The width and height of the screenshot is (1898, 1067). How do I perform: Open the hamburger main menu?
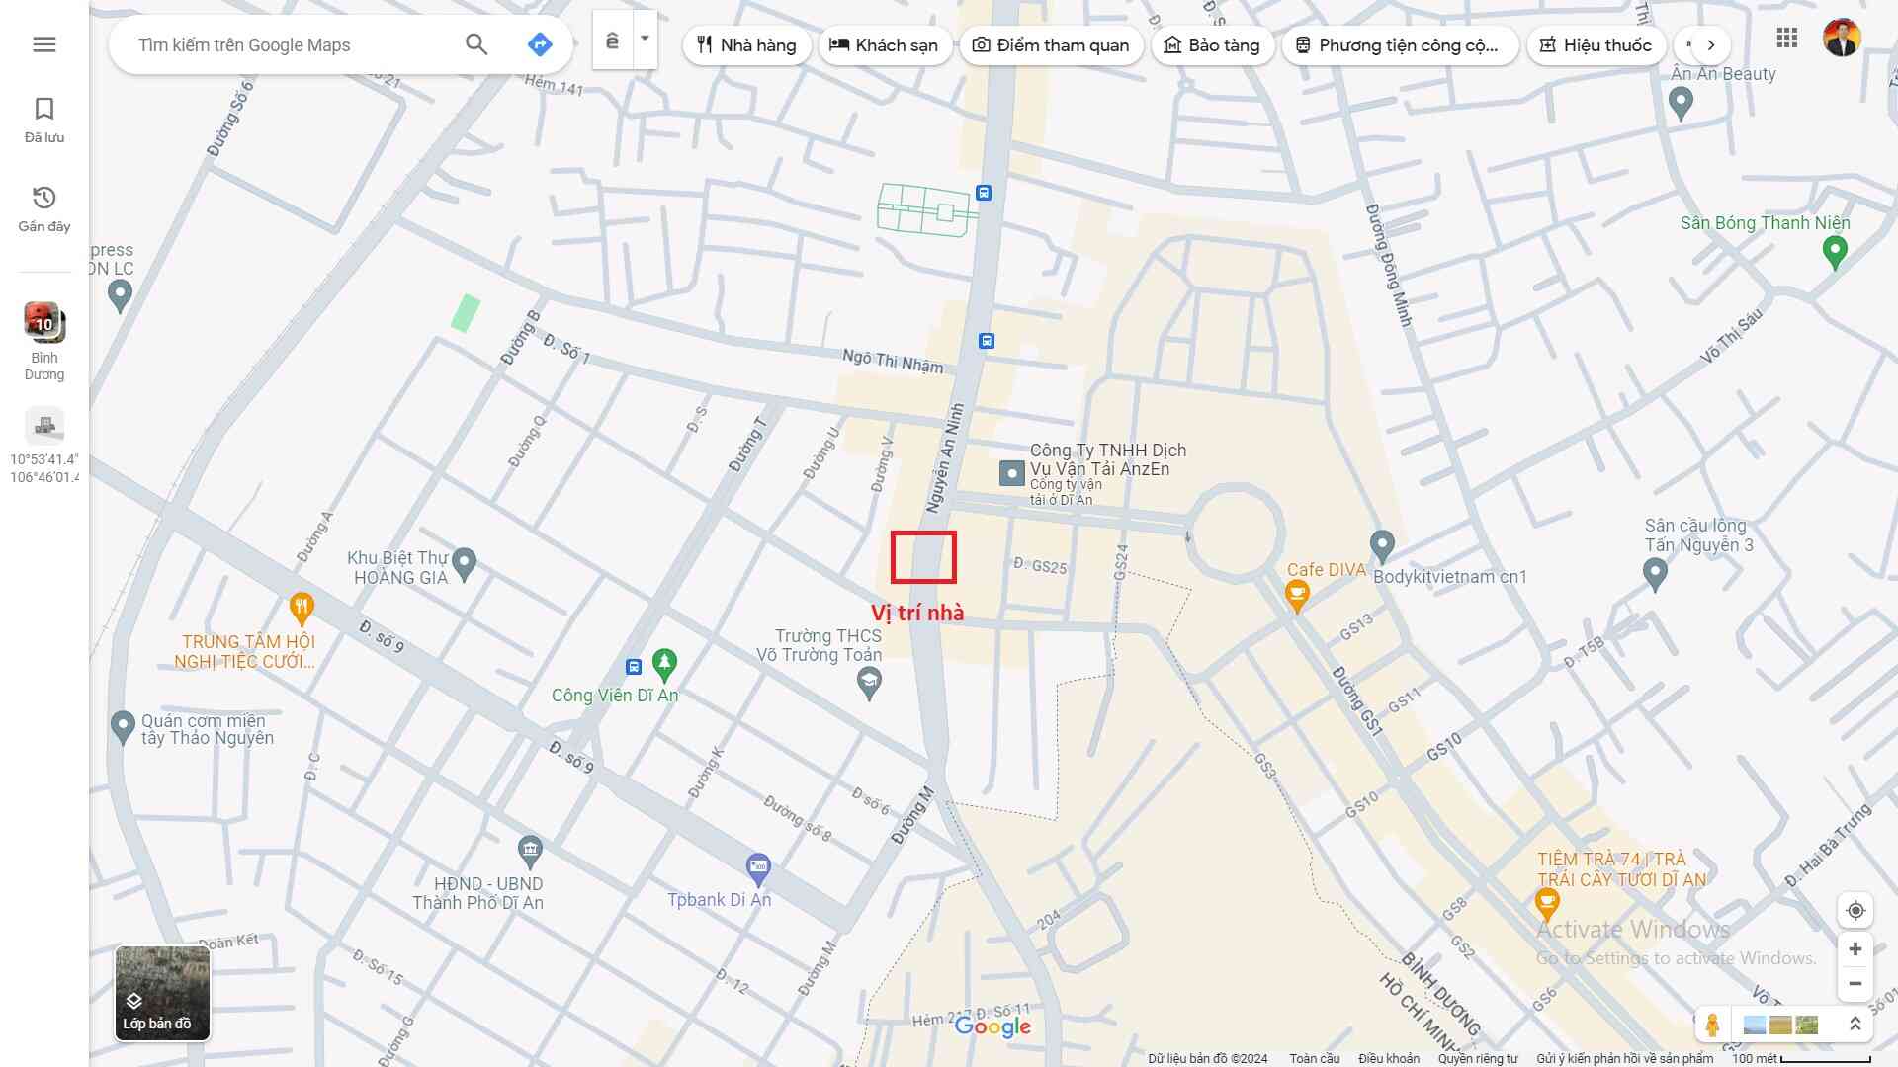point(44,44)
